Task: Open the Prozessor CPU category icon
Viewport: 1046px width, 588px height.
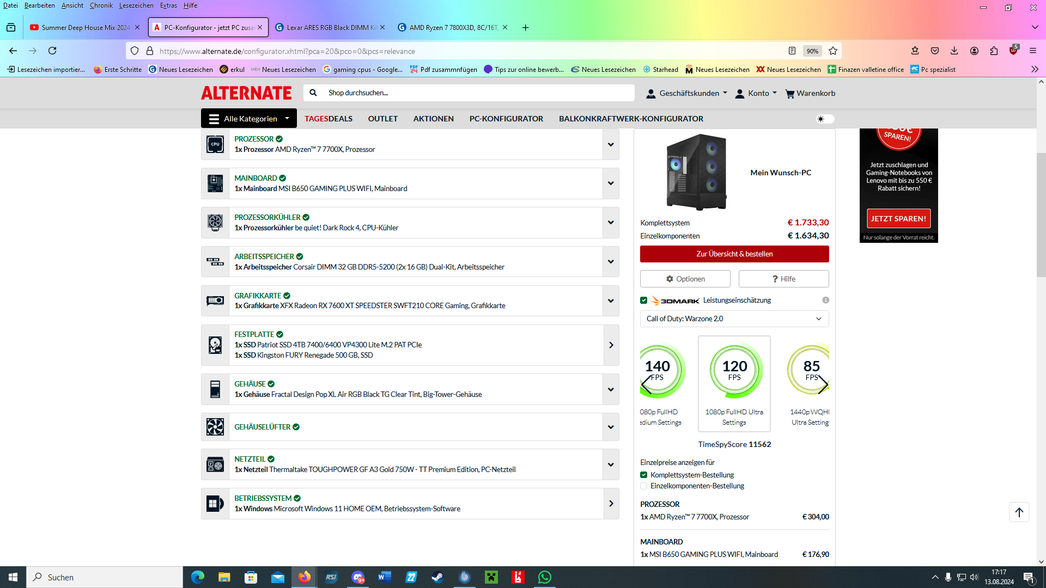Action: coord(215,144)
